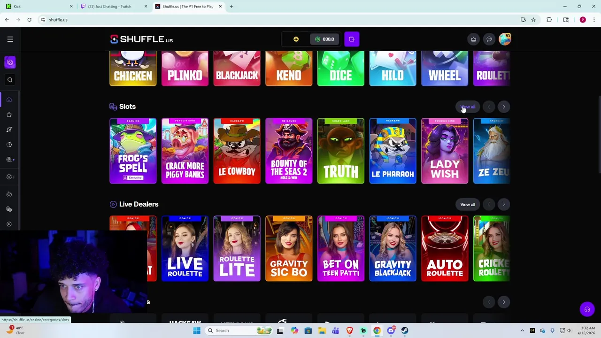
Task: Show previous Slots with left arrow
Action: click(x=489, y=107)
